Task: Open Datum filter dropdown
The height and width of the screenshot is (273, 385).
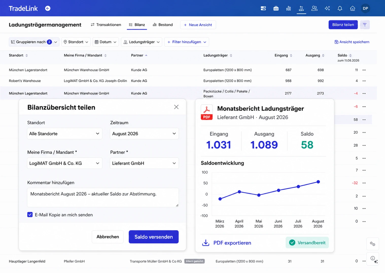Action: click(x=106, y=42)
